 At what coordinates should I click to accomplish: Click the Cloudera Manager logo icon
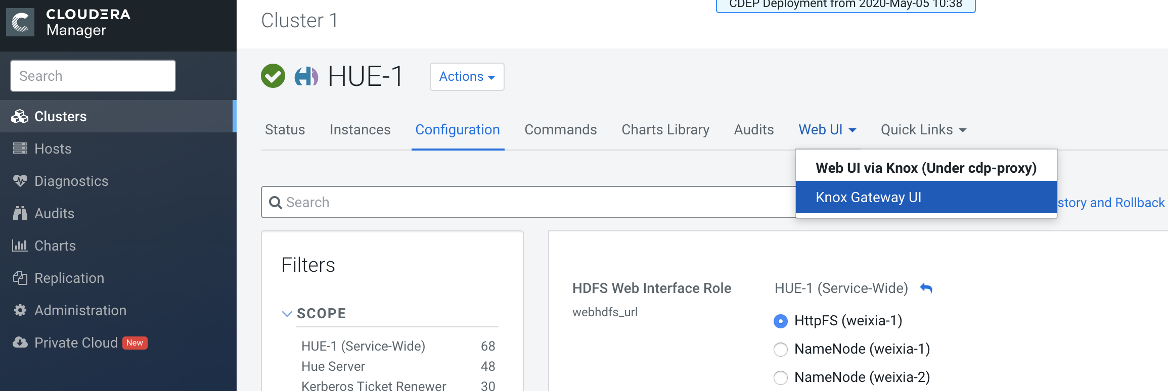[x=20, y=23]
